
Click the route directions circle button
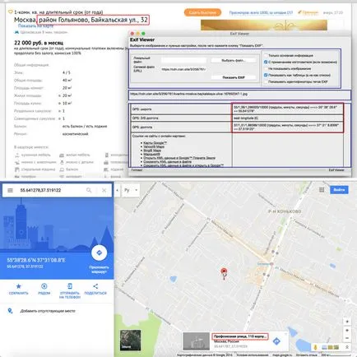(99, 253)
